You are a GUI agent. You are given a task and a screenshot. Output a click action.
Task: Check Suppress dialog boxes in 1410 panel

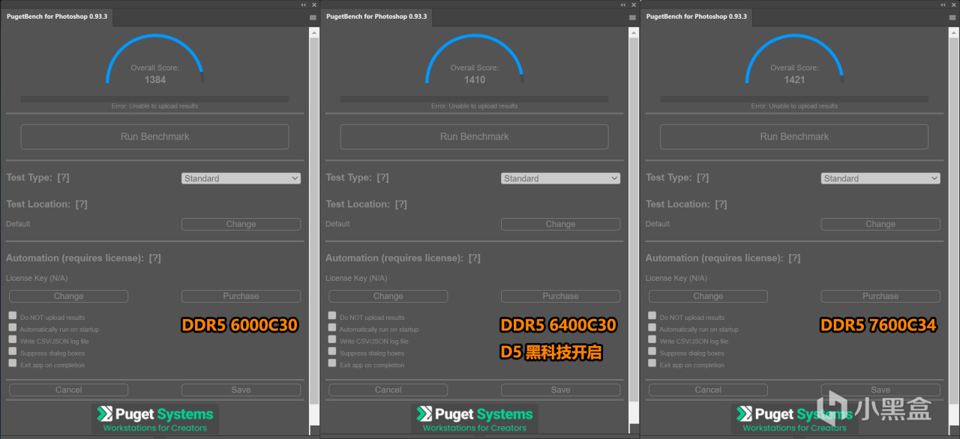[332, 351]
